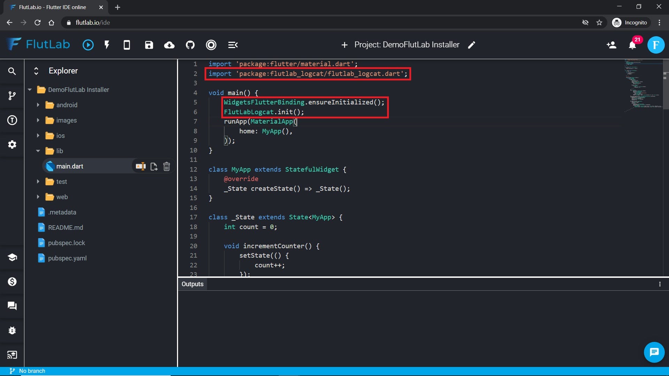
Task: Click the debug bug icon in sidebar
Action: (x=12, y=330)
